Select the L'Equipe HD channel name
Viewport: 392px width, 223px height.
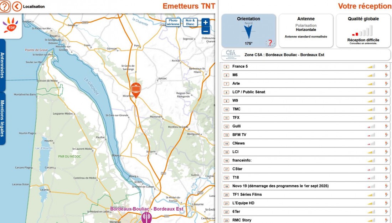[243, 203]
